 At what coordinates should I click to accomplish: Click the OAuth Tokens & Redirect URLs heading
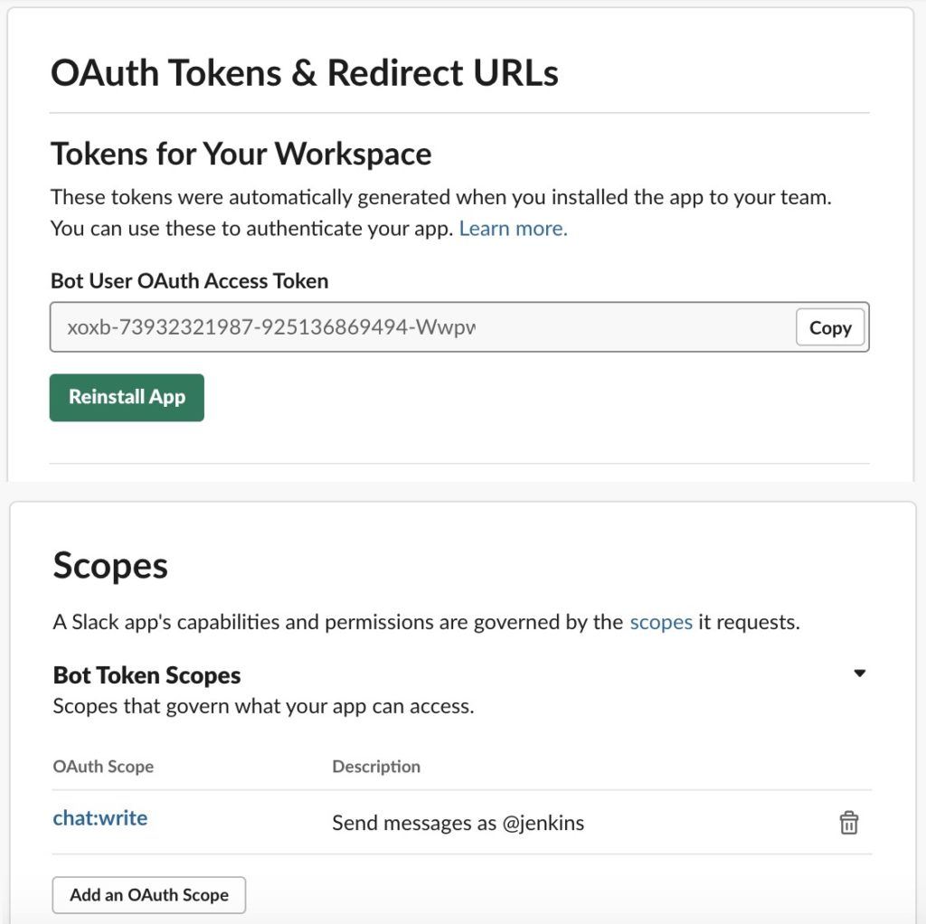point(305,73)
